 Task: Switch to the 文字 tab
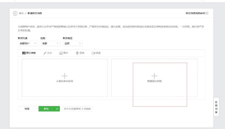pyautogui.click(x=48, y=53)
